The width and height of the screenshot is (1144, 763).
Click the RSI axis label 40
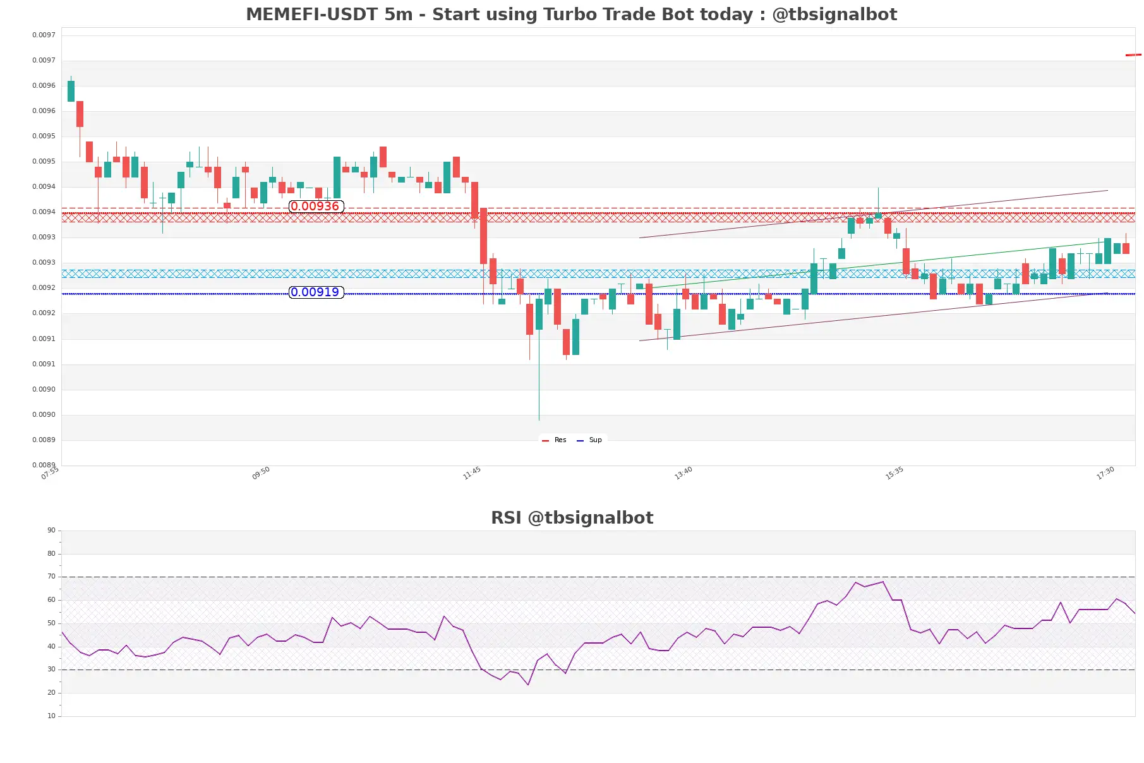pos(51,647)
